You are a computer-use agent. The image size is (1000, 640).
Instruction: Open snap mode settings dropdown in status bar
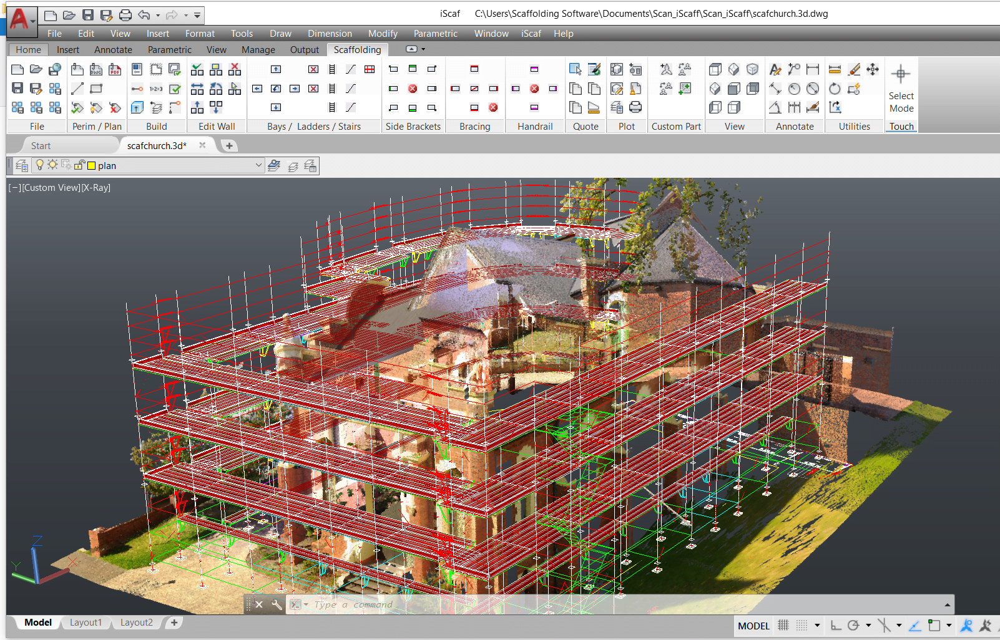[817, 626]
